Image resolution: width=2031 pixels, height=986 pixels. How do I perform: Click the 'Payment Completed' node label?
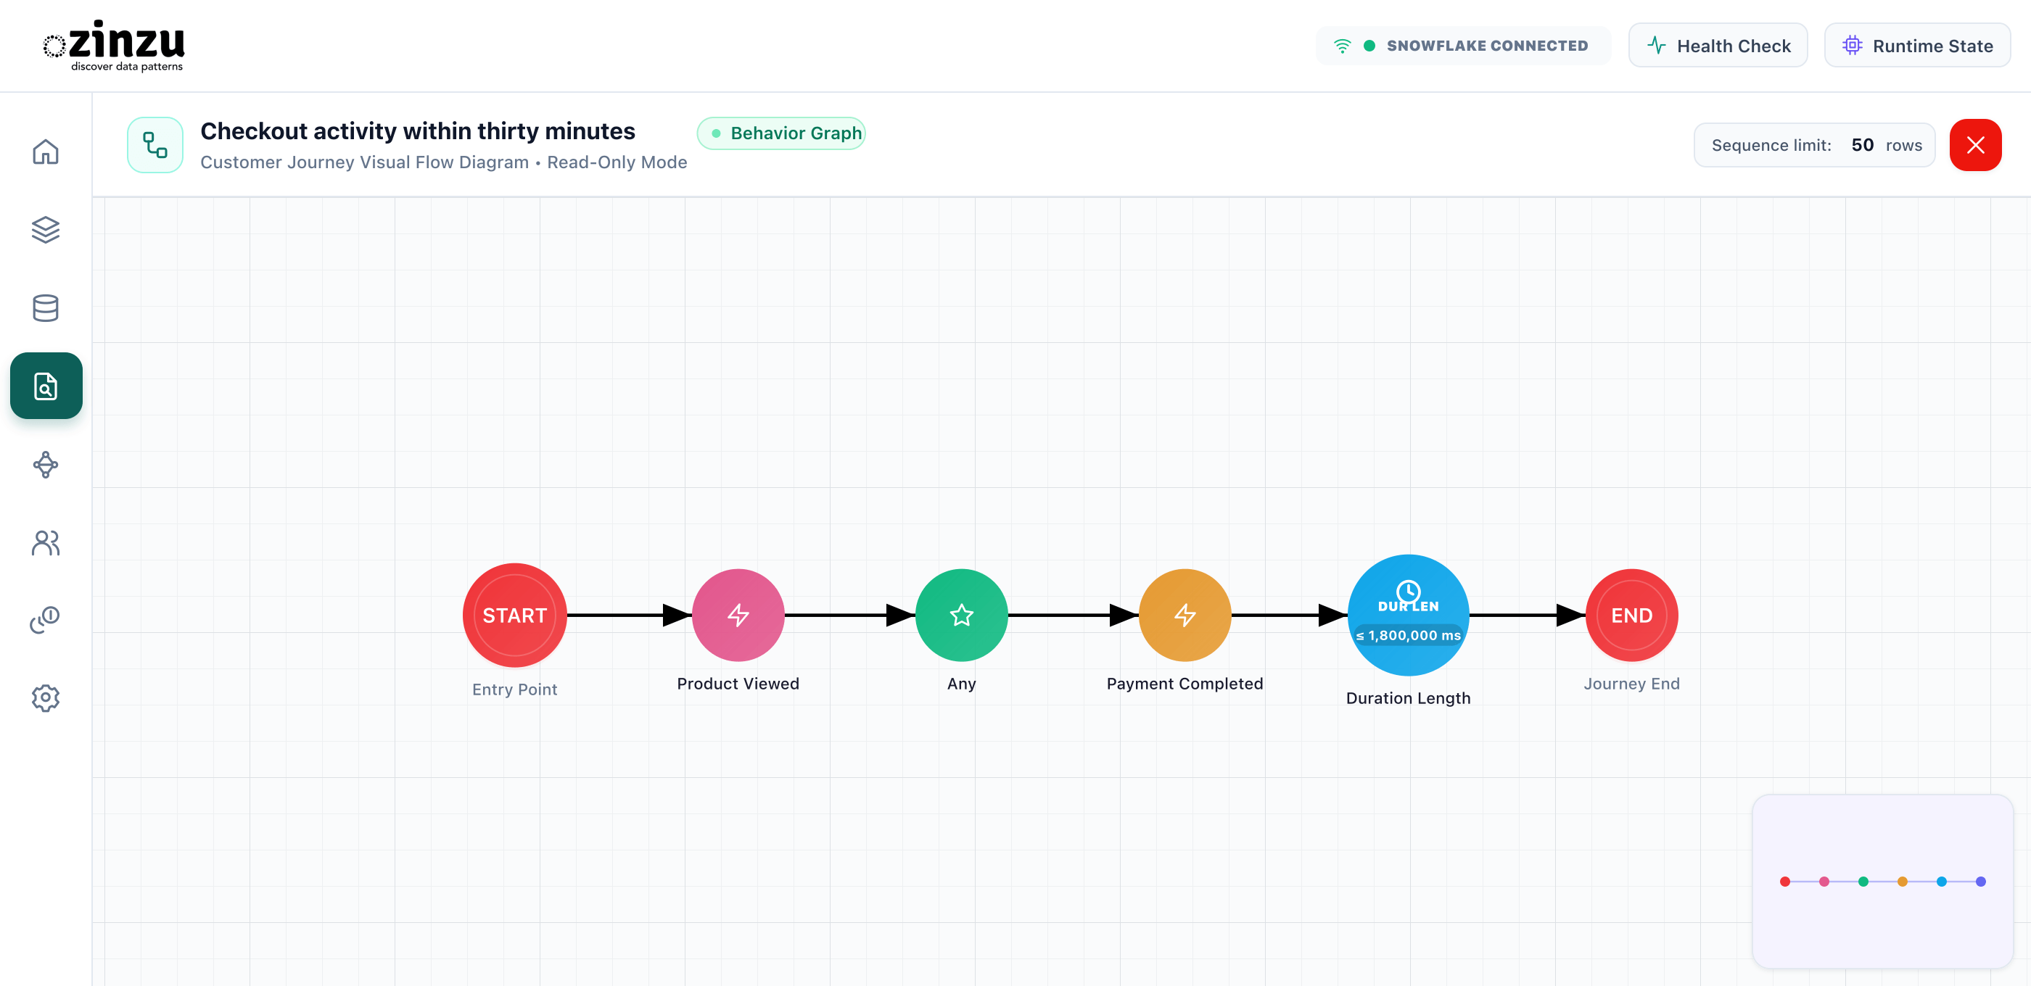[x=1185, y=684]
